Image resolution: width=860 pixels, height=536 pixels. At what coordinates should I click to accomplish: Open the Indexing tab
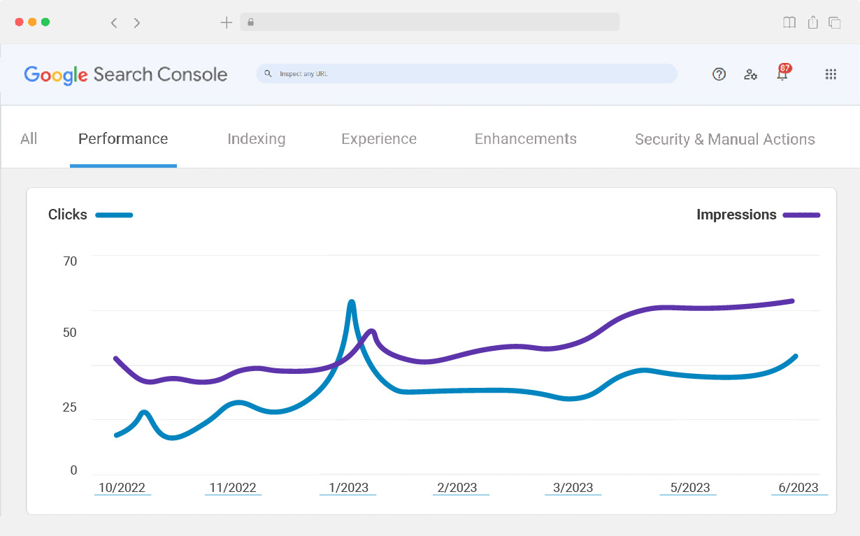[x=256, y=139]
